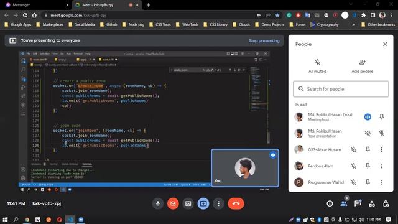
Task: Open CSS Tools bookmark folder
Action: [x=160, y=25]
